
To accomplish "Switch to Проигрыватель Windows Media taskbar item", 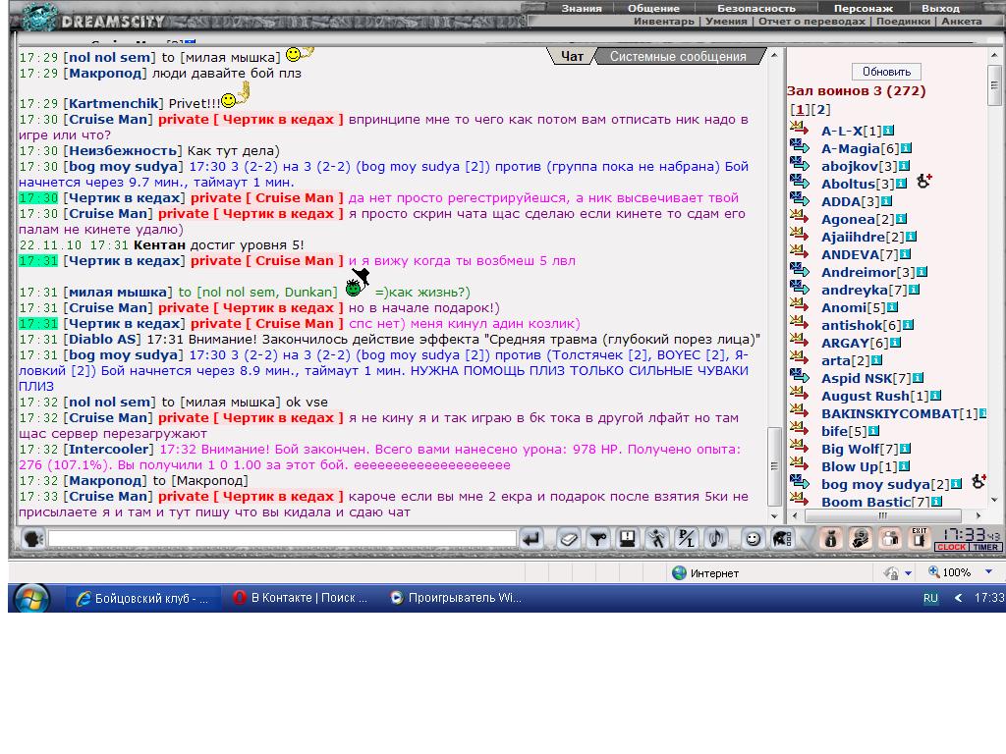I will coord(457,598).
